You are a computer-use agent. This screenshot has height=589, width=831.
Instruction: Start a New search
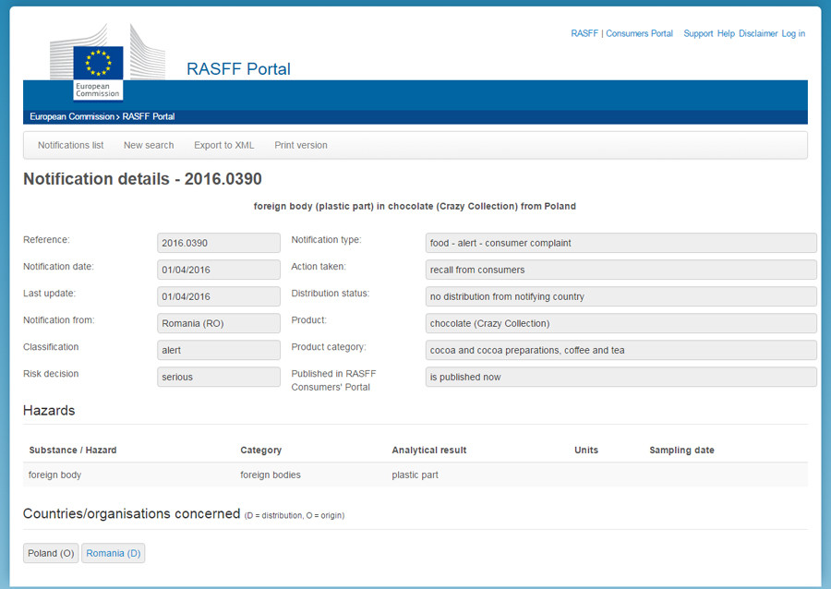149,145
